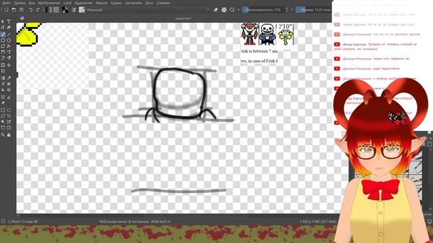Viewport: 433px width, 243px height.
Task: Select the Reference Images pin tool
Action: [x=3, y=103]
